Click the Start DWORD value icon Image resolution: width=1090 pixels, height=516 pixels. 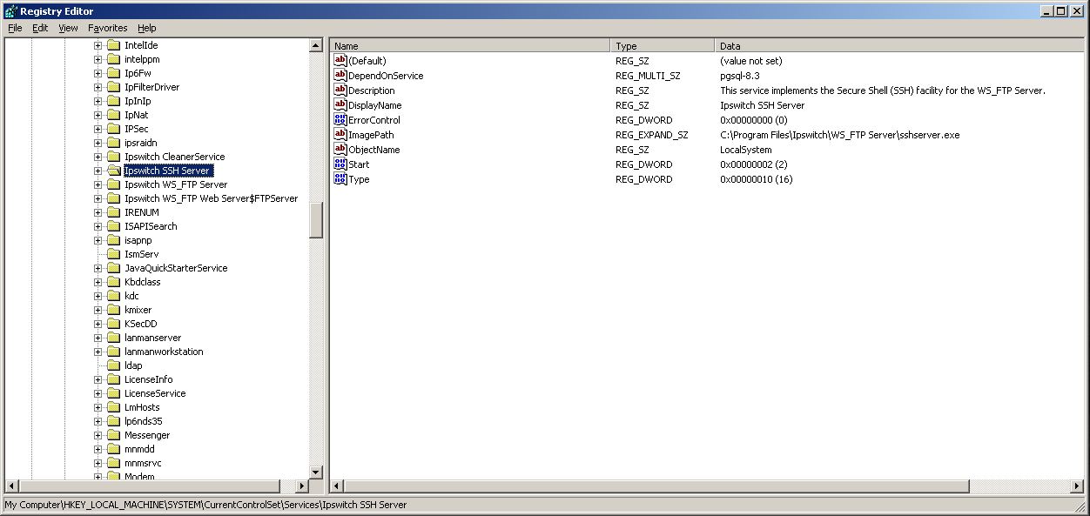tap(340, 164)
